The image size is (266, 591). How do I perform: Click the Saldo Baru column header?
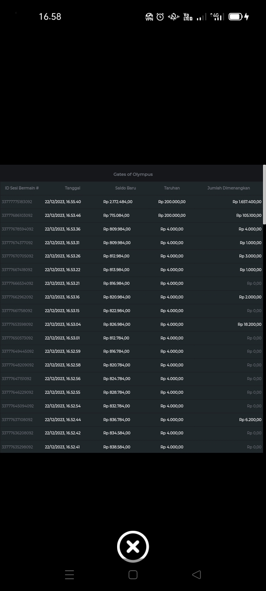tap(125, 188)
